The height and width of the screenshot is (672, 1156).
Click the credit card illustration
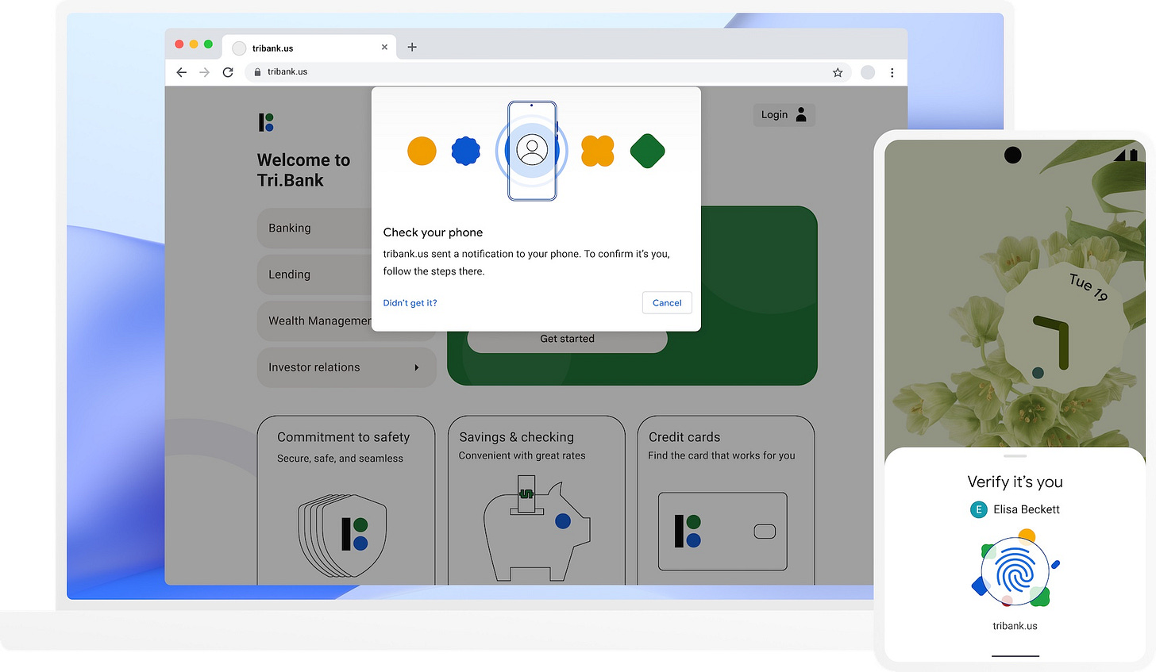(722, 532)
